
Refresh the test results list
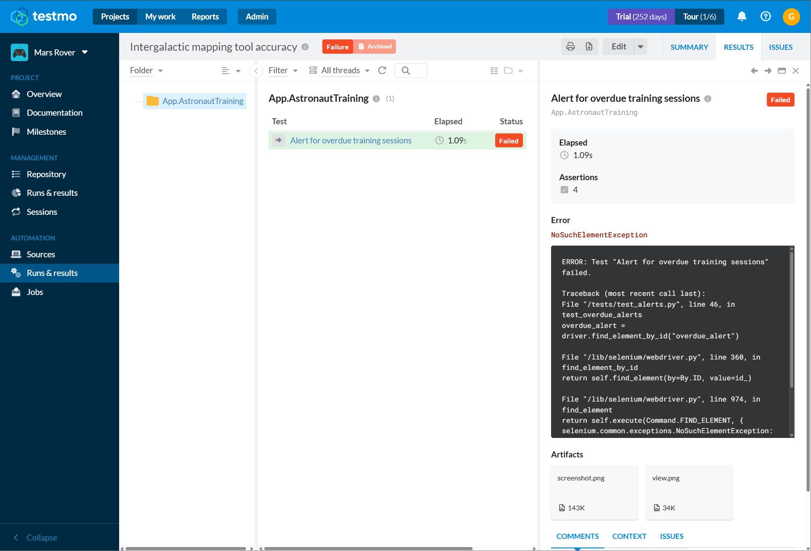(382, 70)
